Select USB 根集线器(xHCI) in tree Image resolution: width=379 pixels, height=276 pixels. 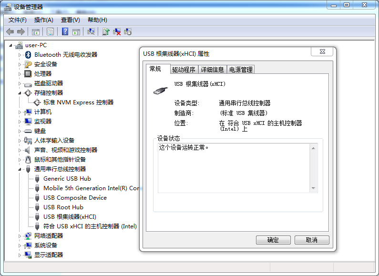click(x=70, y=217)
